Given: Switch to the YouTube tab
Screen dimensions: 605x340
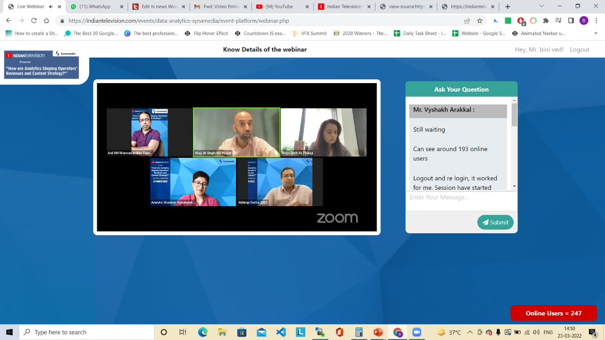Looking at the screenshot, I should click(x=282, y=7).
